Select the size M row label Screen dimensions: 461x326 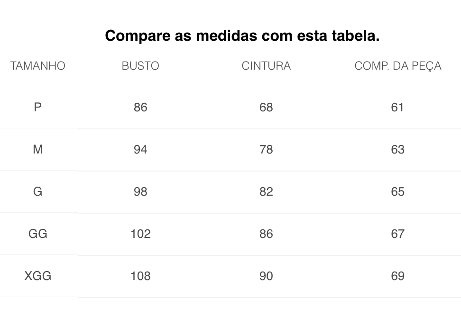pyautogui.click(x=37, y=149)
